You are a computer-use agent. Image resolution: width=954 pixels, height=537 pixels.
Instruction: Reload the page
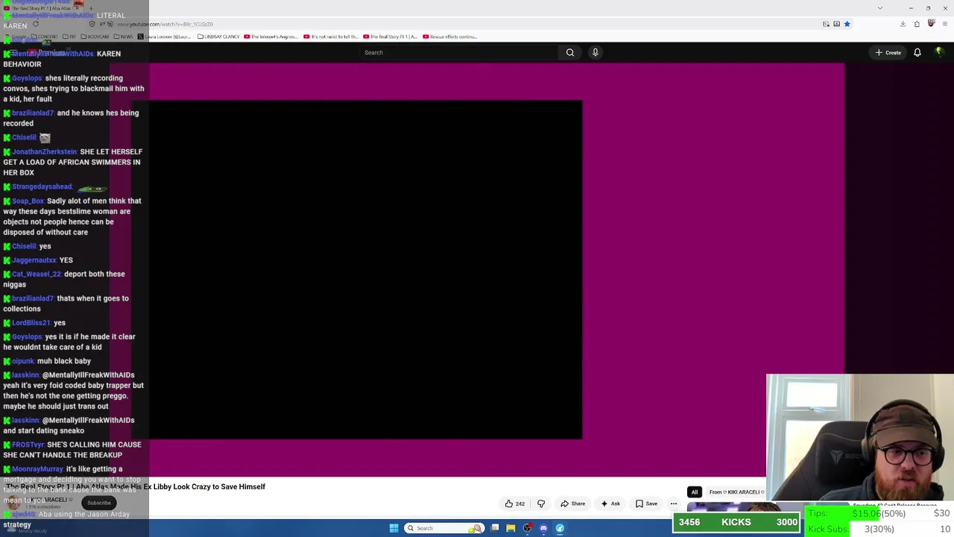pyautogui.click(x=35, y=24)
